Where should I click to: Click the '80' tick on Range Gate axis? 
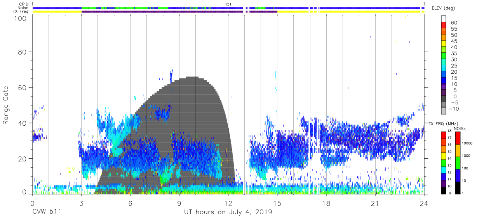point(23,52)
